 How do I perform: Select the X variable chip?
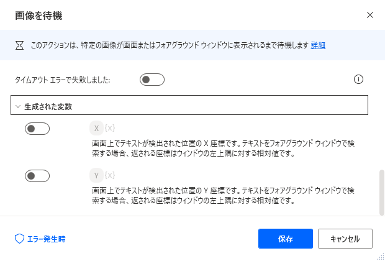[96, 129]
